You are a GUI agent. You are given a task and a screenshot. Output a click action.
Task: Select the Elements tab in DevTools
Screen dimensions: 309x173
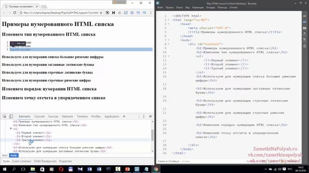click(25, 116)
